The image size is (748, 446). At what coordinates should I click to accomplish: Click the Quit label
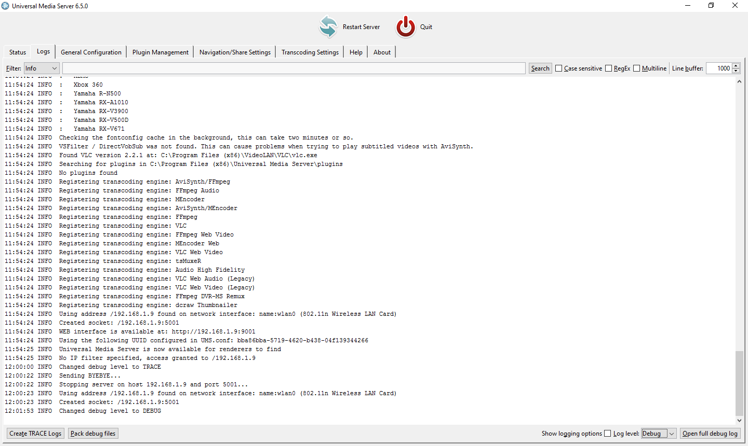426,27
